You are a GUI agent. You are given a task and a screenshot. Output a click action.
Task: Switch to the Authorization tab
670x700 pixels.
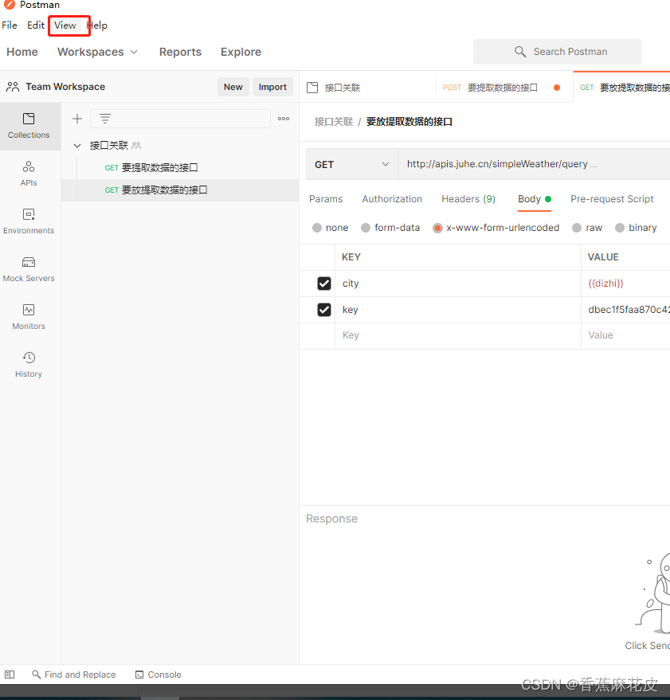point(392,199)
